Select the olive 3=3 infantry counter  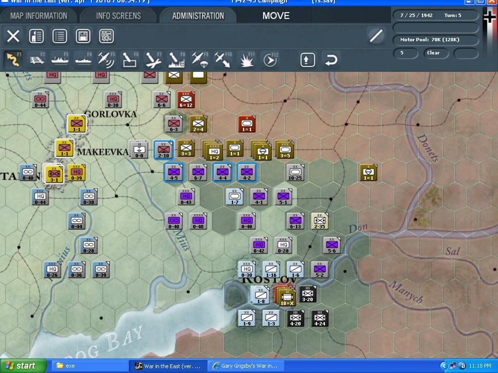186,149
